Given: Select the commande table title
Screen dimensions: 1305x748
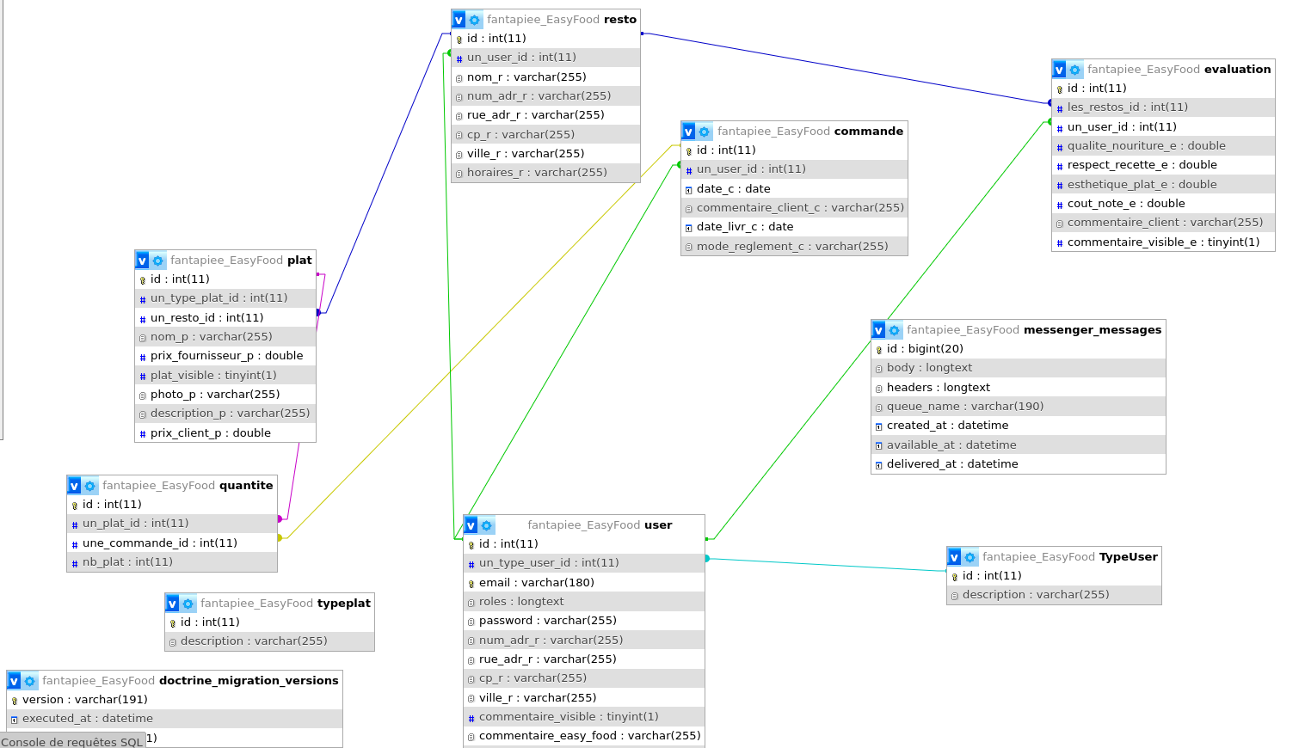Looking at the screenshot, I should [x=810, y=132].
